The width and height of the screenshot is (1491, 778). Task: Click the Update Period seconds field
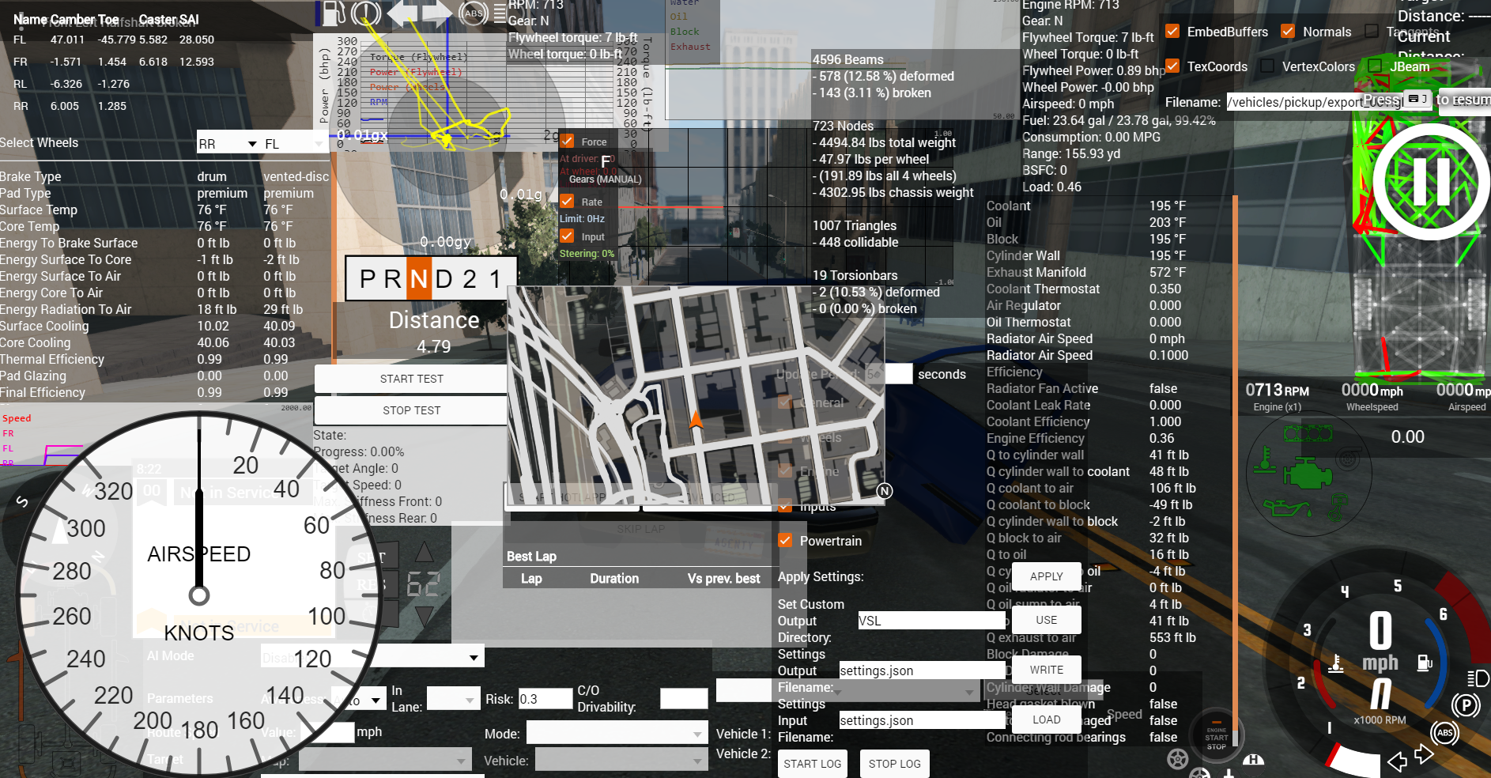point(889,374)
